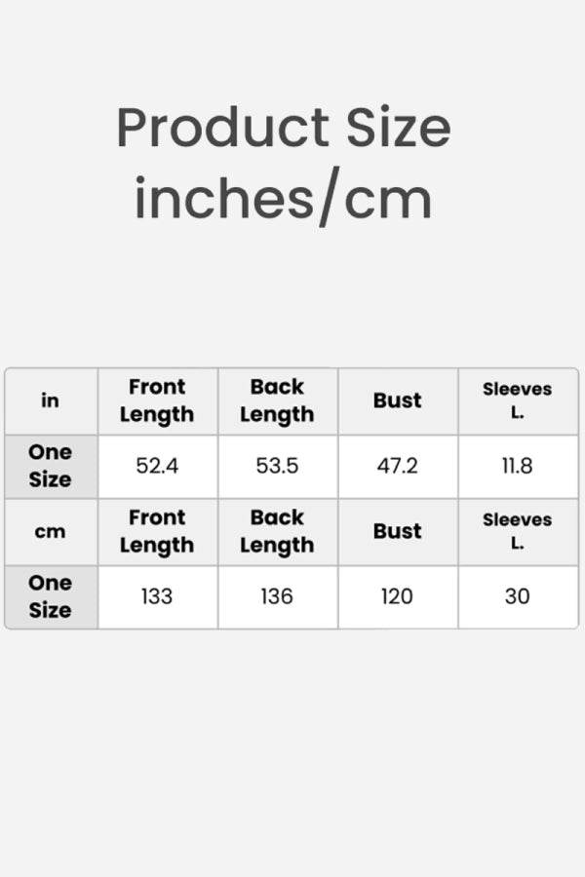Click the "cm" unit header cell

point(50,531)
